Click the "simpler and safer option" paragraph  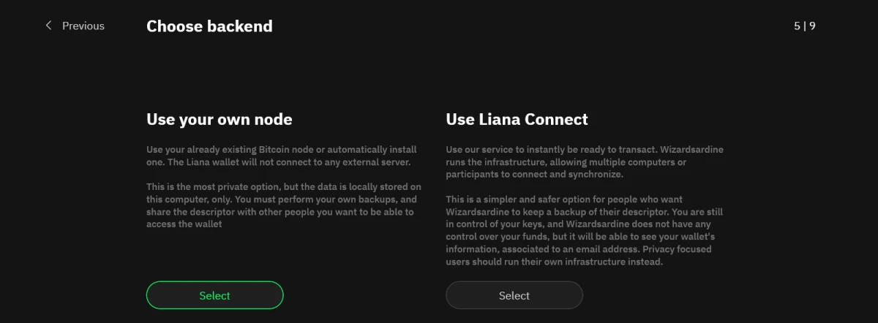[584, 230]
